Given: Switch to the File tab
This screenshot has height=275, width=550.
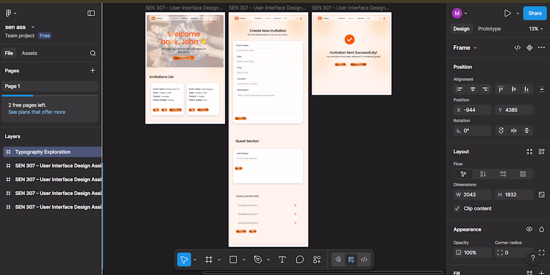Looking at the screenshot, I should tap(9, 53).
